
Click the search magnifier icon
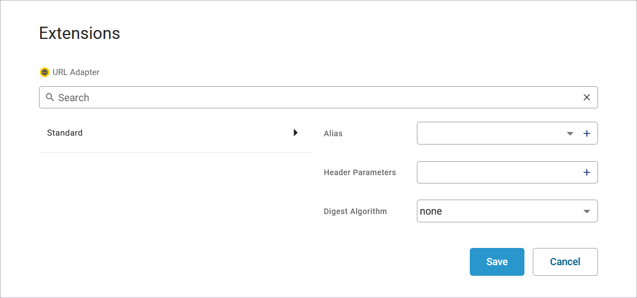coord(50,97)
